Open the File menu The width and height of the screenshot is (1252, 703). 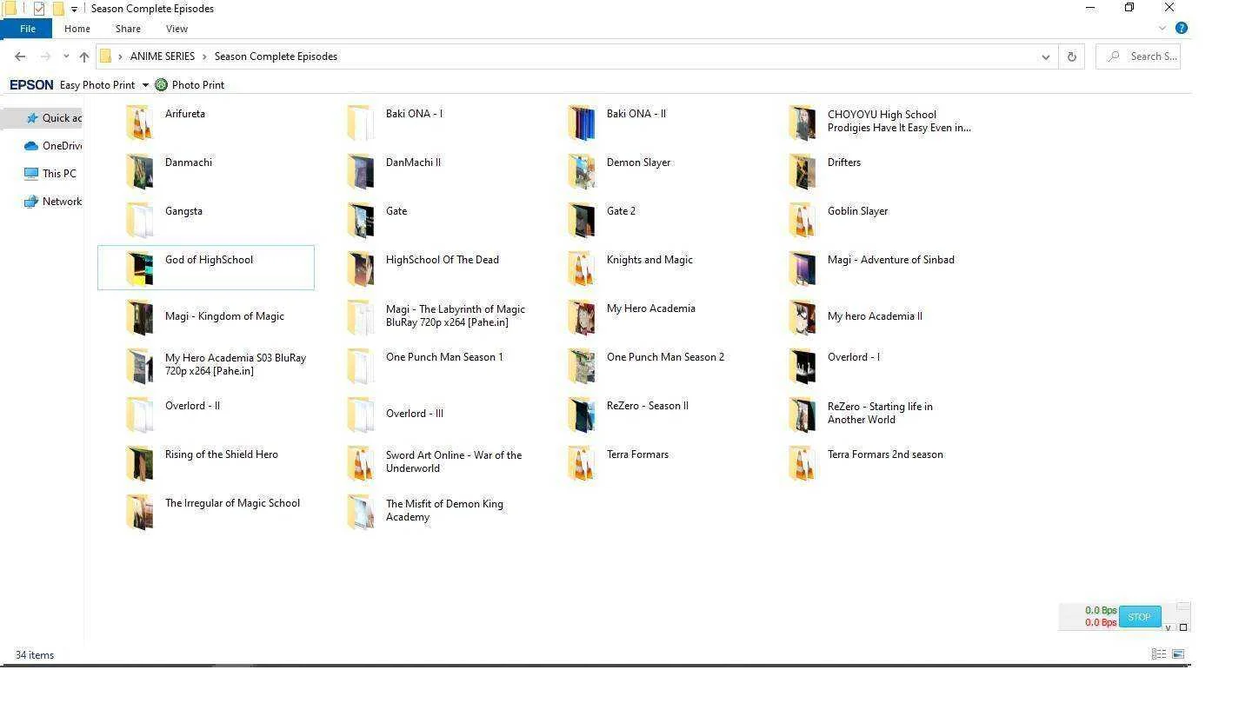(27, 29)
